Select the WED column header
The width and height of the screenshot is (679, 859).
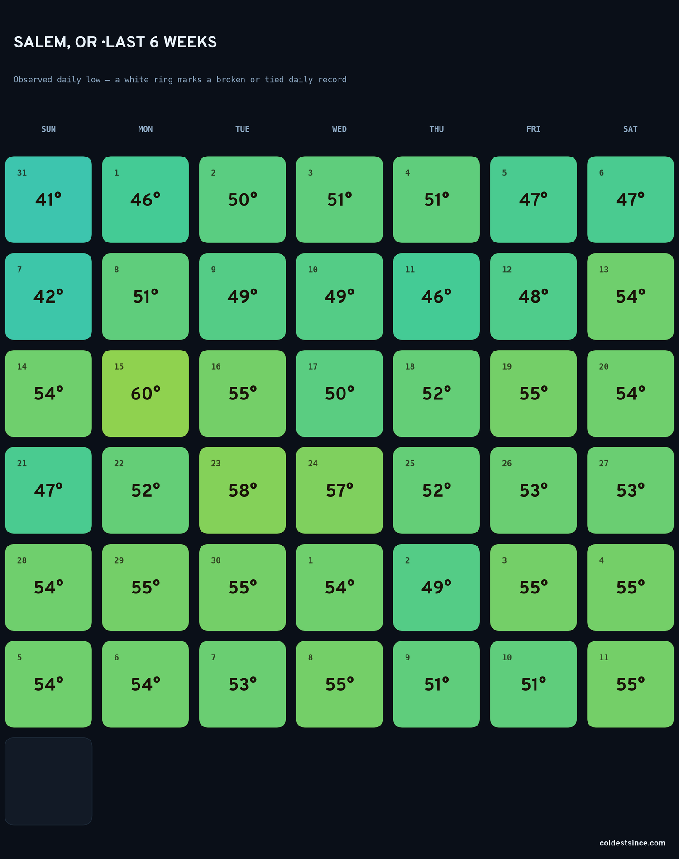pos(339,129)
